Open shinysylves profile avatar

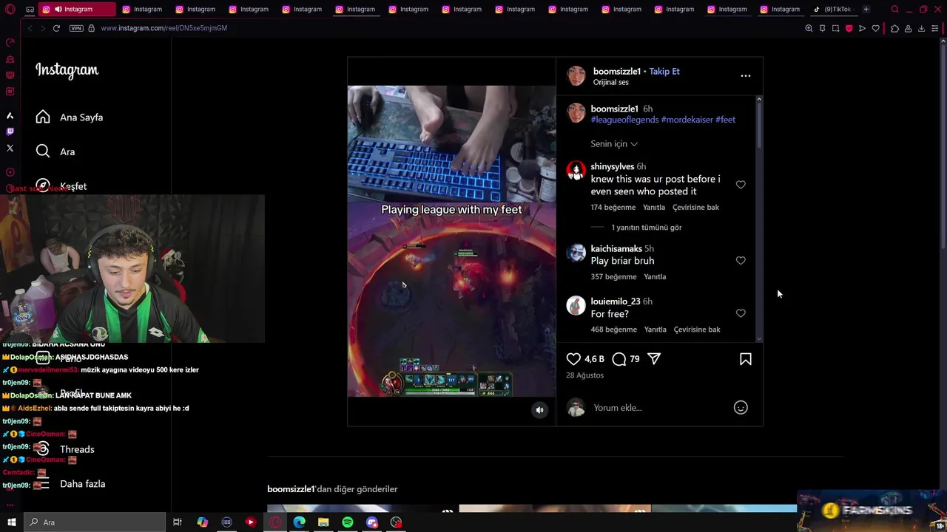576,171
